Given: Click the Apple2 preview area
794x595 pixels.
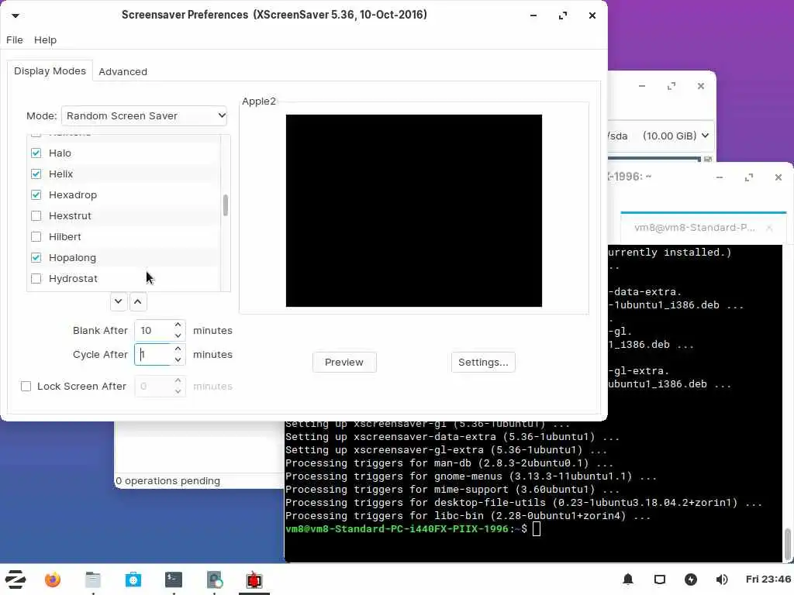Looking at the screenshot, I should pos(414,211).
